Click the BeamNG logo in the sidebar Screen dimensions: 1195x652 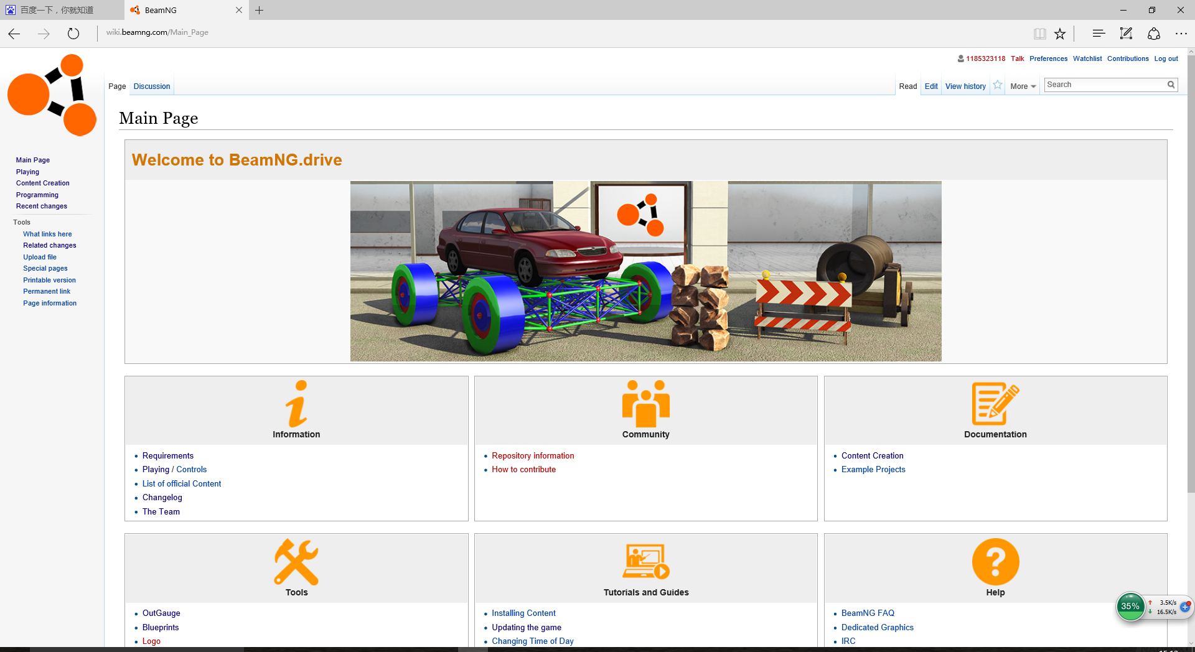pyautogui.click(x=52, y=95)
